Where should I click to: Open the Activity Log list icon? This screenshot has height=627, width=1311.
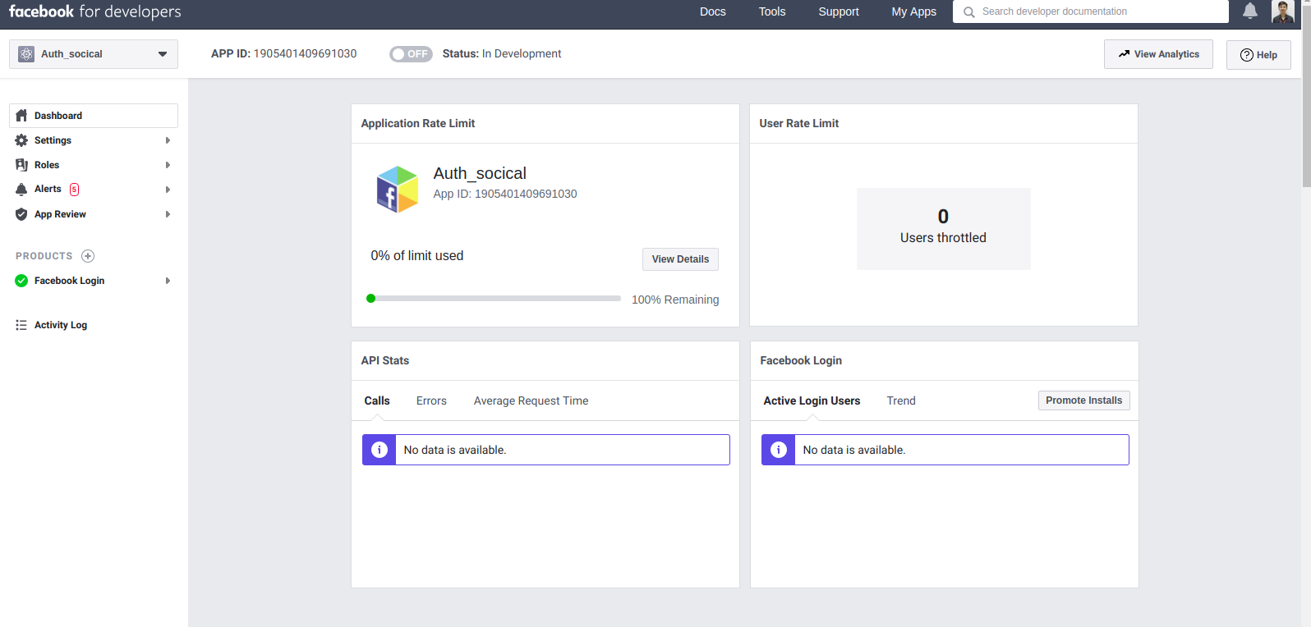click(21, 325)
